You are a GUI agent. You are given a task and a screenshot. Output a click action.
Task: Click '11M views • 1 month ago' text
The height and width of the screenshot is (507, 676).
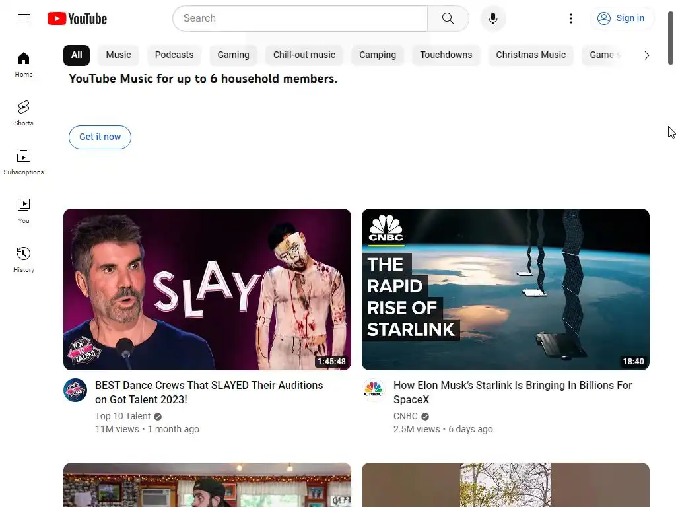pyautogui.click(x=147, y=429)
